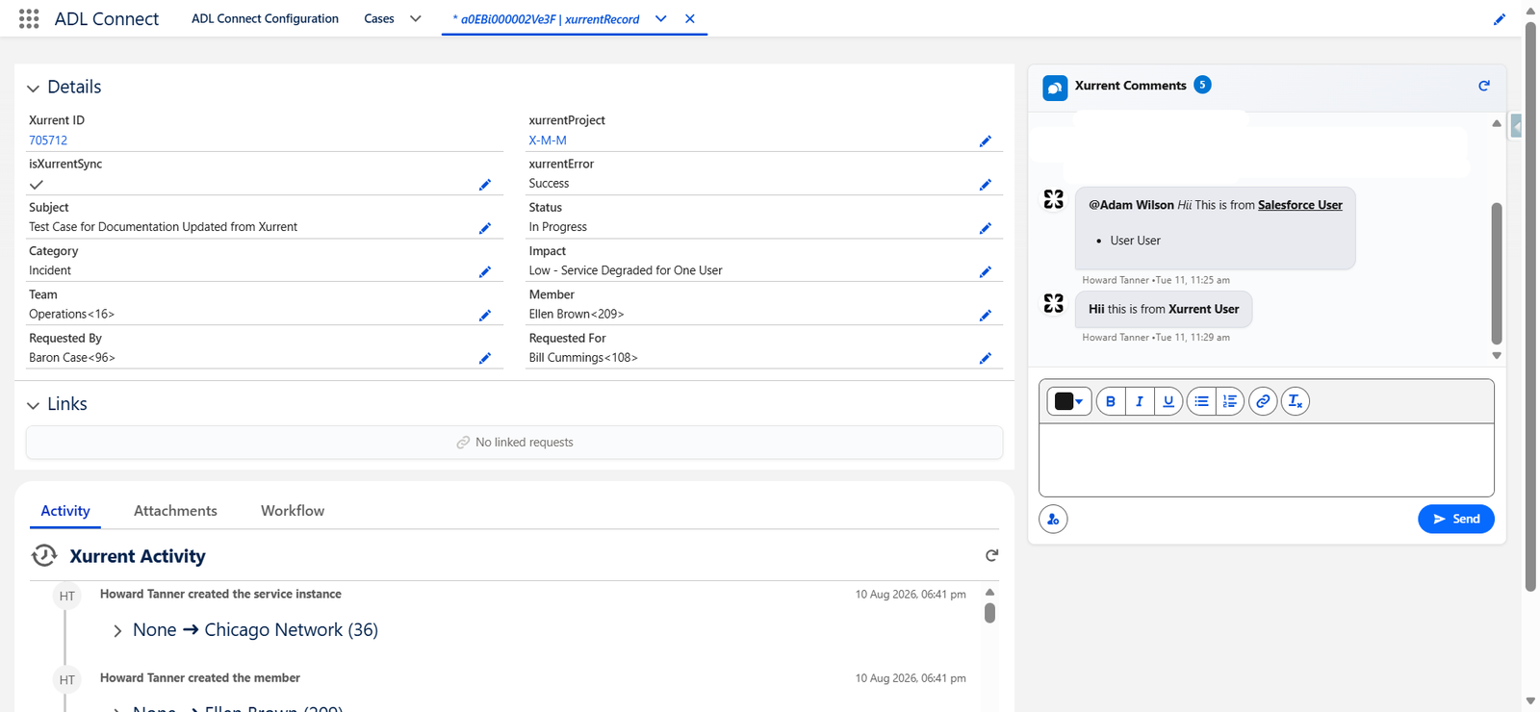Insert a bulleted list in comment
Viewport: 1540px width, 712px height.
pos(1201,401)
